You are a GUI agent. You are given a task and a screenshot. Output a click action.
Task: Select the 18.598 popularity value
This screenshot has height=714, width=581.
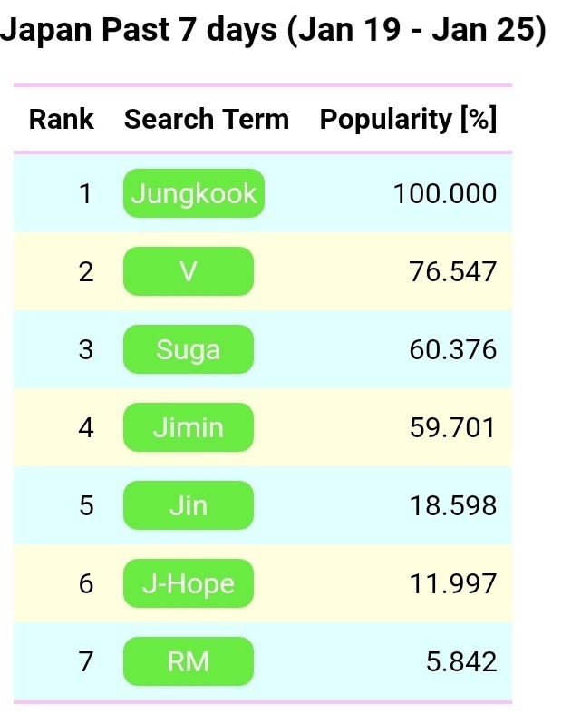pyautogui.click(x=453, y=505)
